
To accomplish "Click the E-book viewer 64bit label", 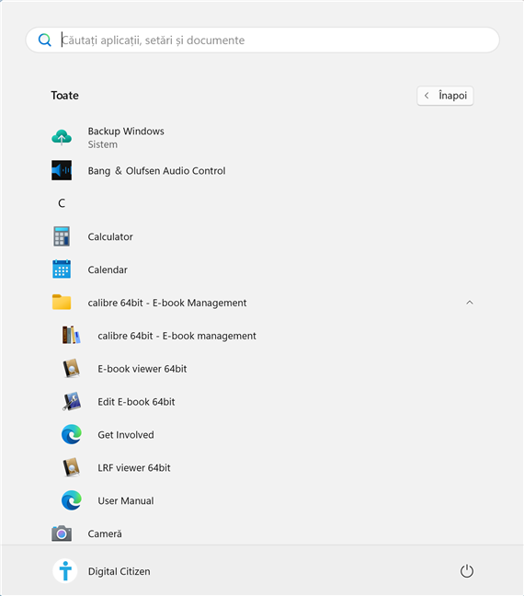I will pos(142,369).
